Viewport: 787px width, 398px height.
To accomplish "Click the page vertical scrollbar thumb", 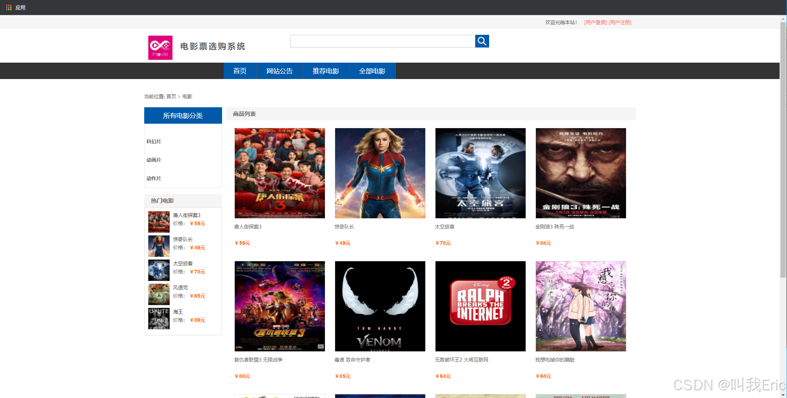I will pos(783,149).
